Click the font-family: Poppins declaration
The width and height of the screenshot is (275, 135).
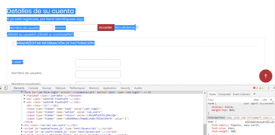(236, 125)
